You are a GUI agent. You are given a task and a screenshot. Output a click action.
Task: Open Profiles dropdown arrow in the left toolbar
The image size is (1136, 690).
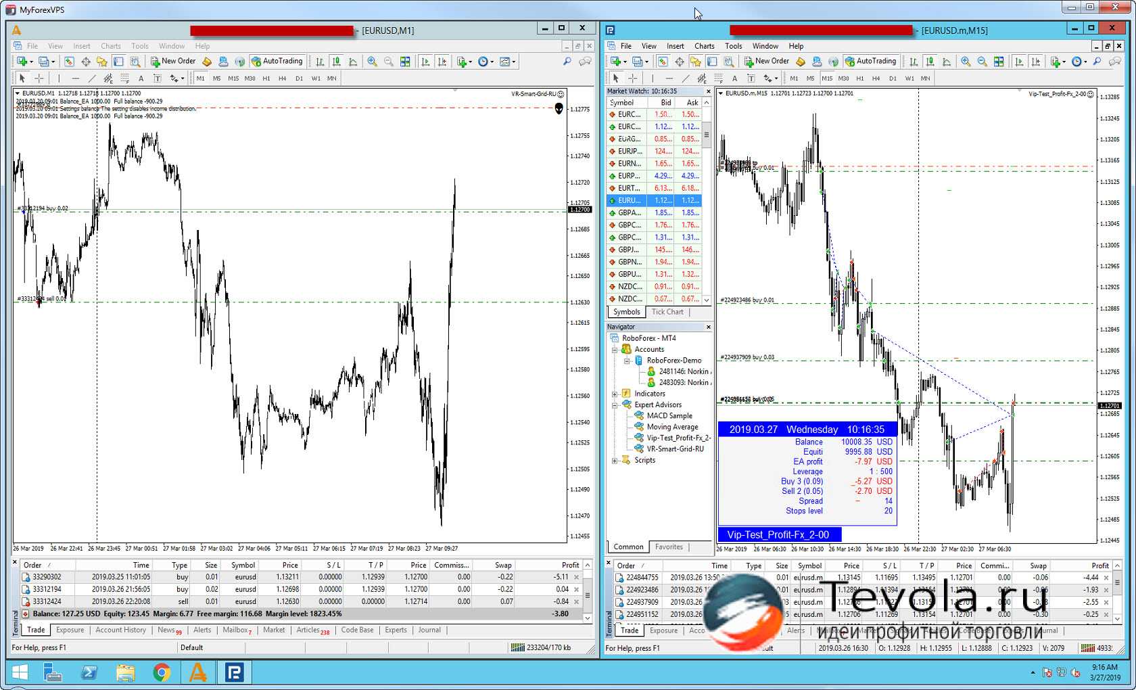tap(53, 62)
